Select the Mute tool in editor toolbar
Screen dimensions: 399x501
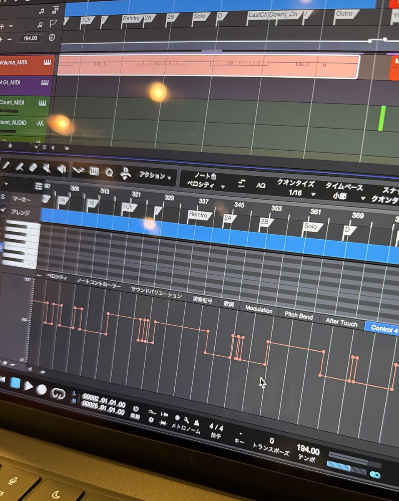(46, 168)
